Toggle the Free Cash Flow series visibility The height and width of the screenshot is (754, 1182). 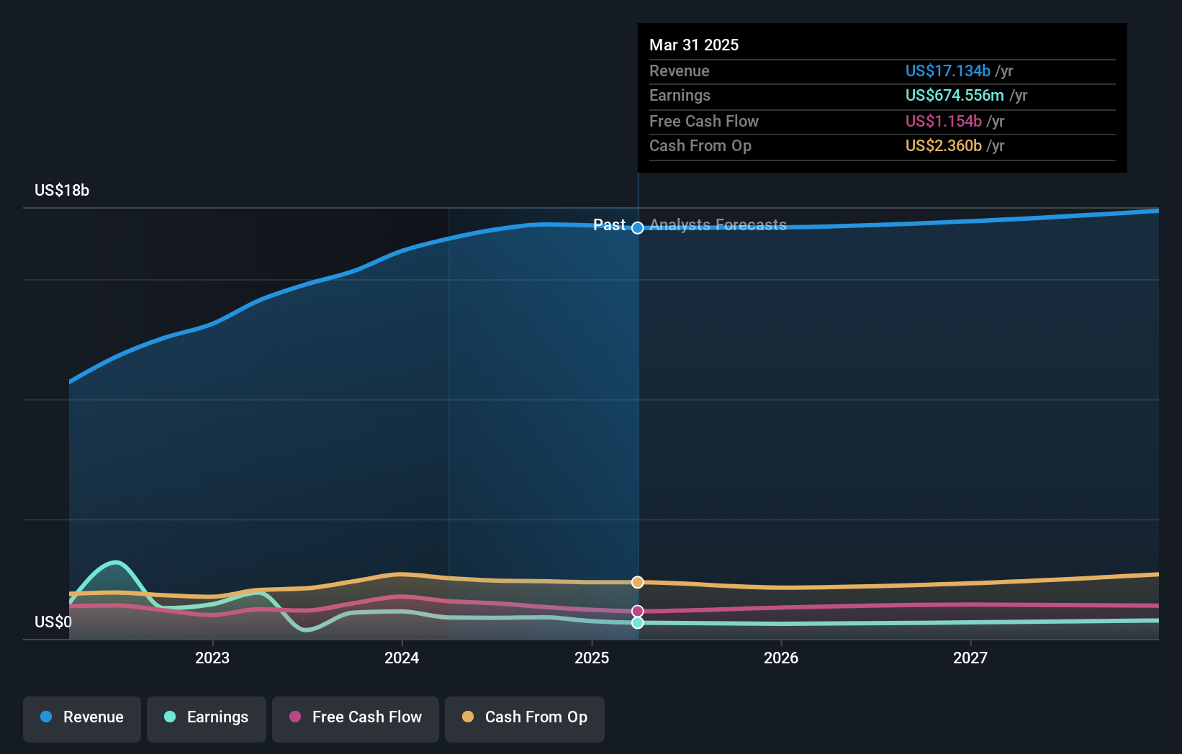[x=355, y=717]
